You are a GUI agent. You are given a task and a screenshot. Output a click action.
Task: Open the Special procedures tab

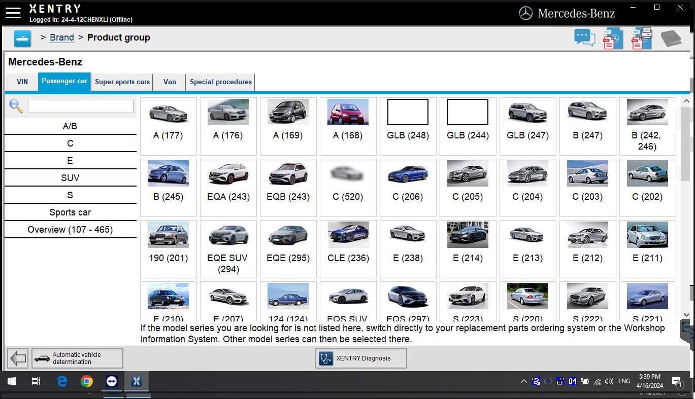(220, 82)
